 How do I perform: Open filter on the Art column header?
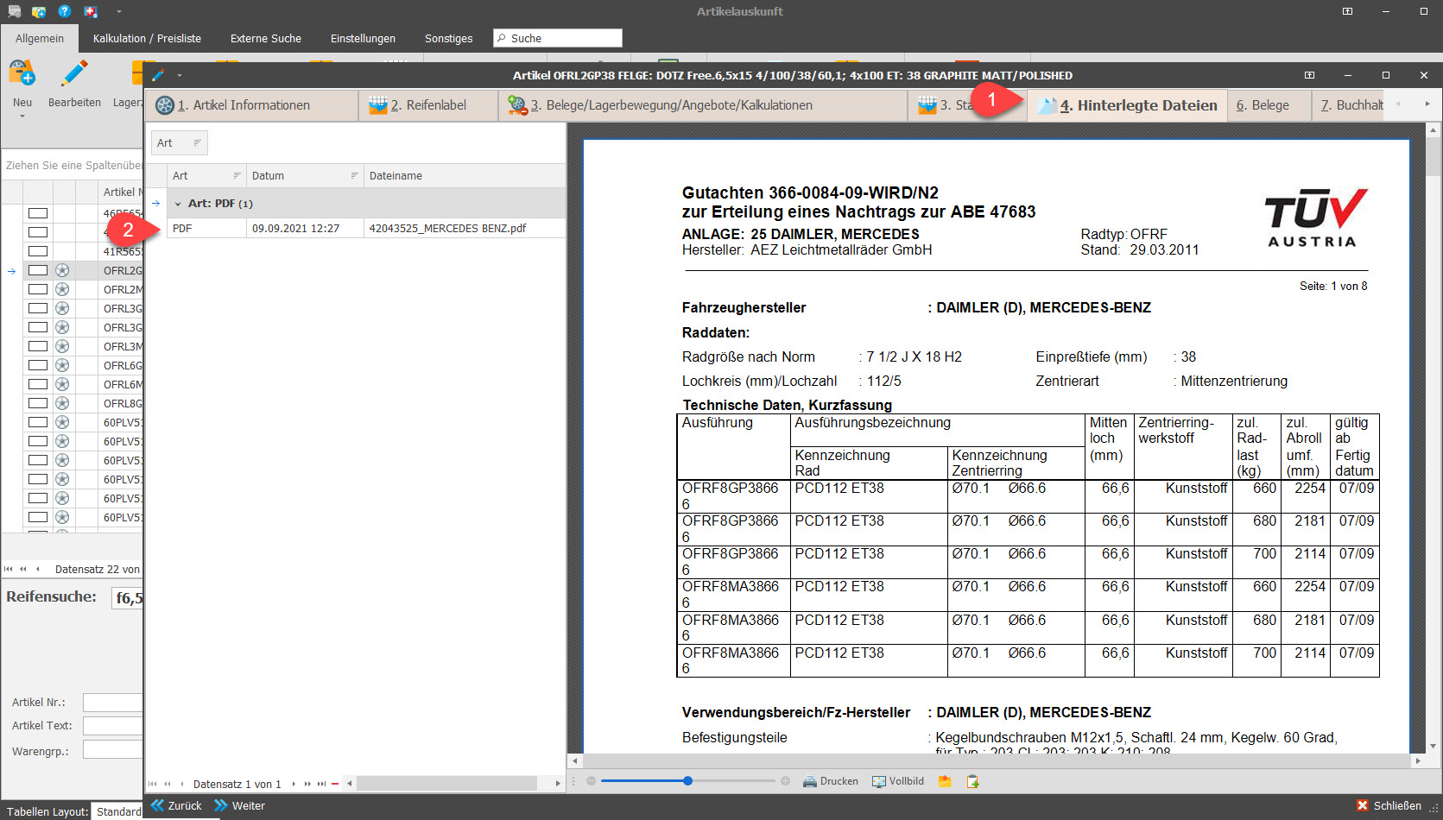point(237,175)
